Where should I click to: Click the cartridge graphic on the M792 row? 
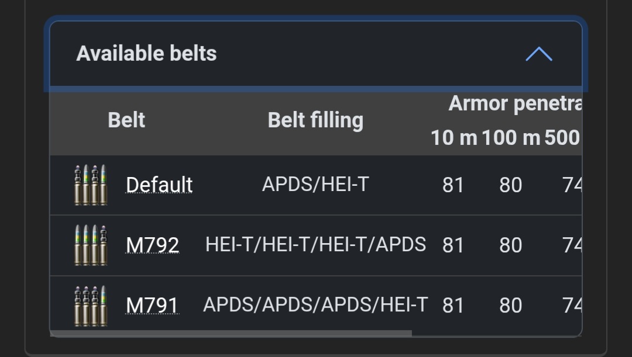click(x=91, y=245)
